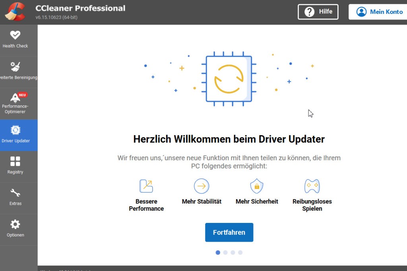Click the Bessere Performance label
The height and width of the screenshot is (271, 407).
[x=146, y=205]
